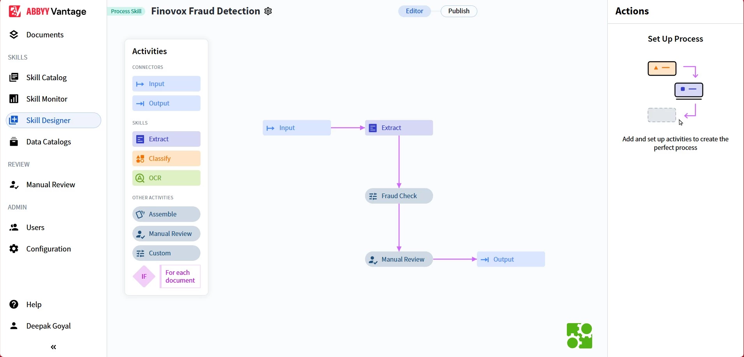Expand the Connectors section in Activities
The image size is (744, 357).
point(148,67)
